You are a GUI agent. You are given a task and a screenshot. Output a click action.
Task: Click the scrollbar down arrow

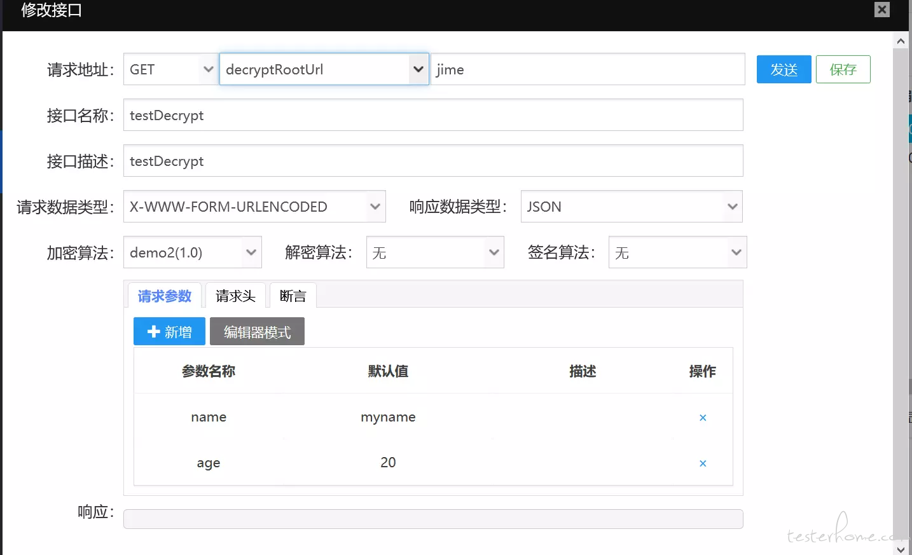click(x=901, y=549)
